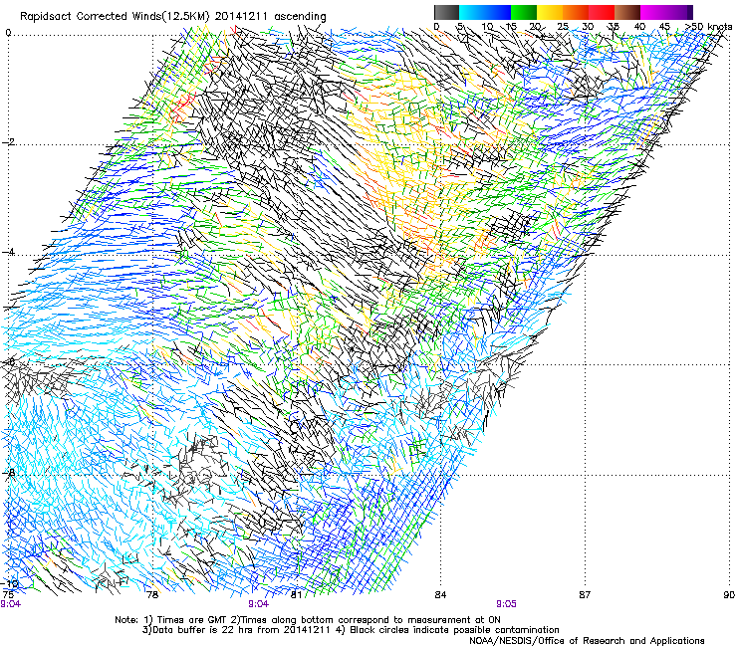Image resolution: width=737 pixels, height=647 pixels.
Task: Click the '>50 knots' legend label
Action: (708, 26)
